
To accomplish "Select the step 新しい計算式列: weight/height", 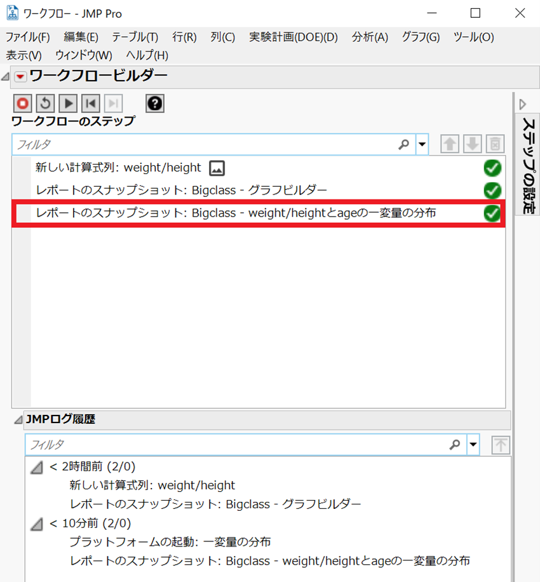I will (118, 168).
